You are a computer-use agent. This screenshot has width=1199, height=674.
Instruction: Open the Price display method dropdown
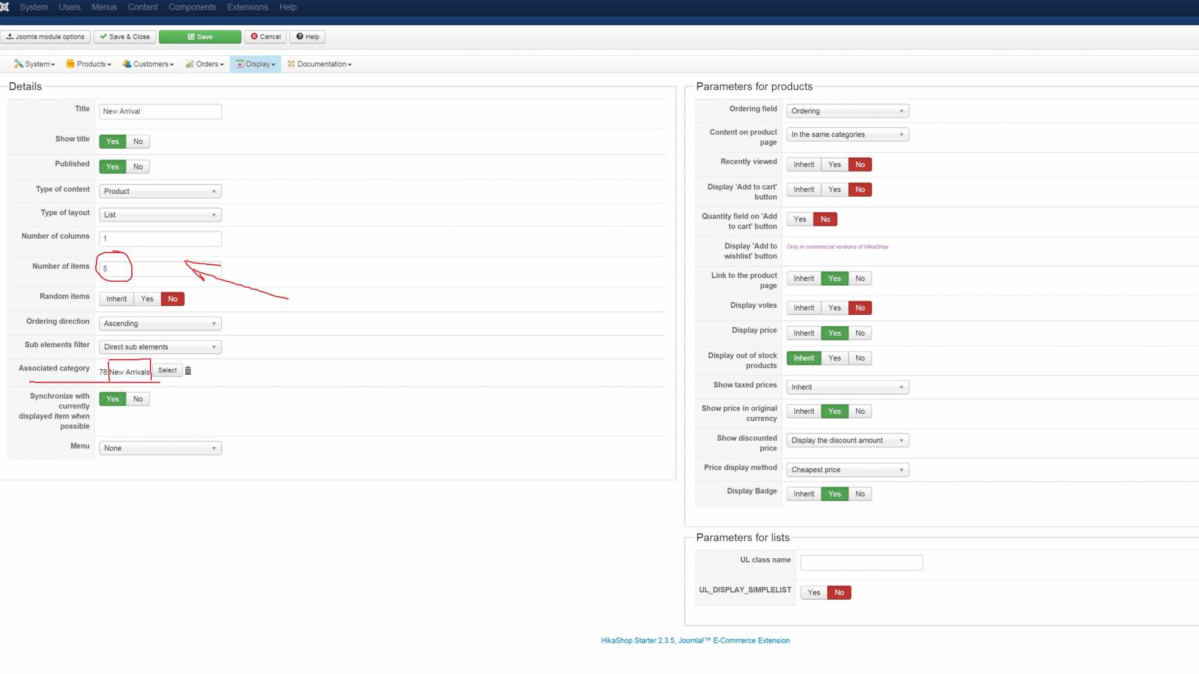pos(847,470)
